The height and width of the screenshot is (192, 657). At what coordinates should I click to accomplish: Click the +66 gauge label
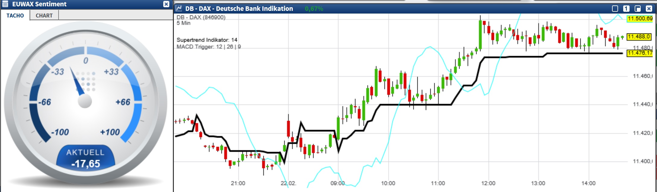click(123, 102)
